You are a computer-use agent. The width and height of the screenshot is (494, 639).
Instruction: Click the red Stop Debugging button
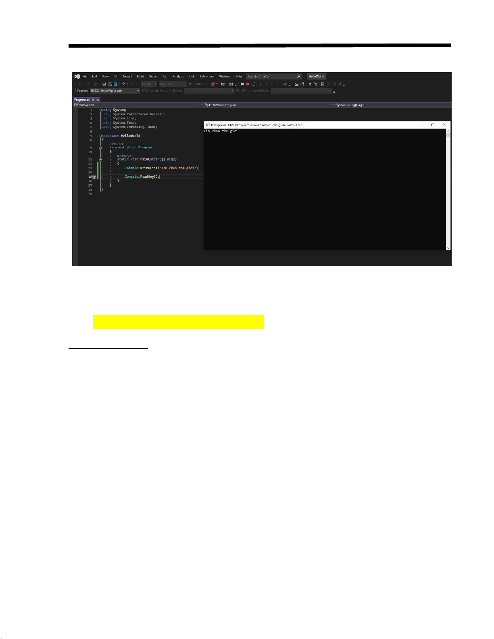(x=248, y=84)
